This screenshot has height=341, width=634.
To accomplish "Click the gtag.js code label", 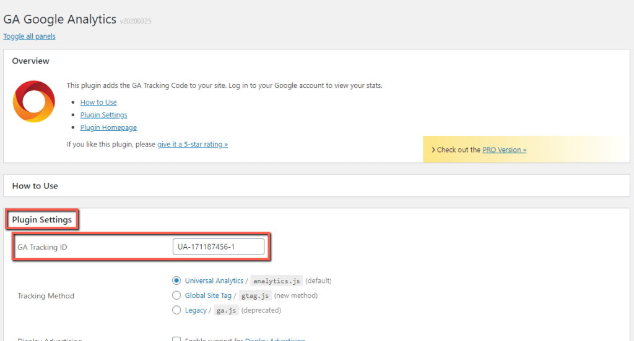I will 255,296.
